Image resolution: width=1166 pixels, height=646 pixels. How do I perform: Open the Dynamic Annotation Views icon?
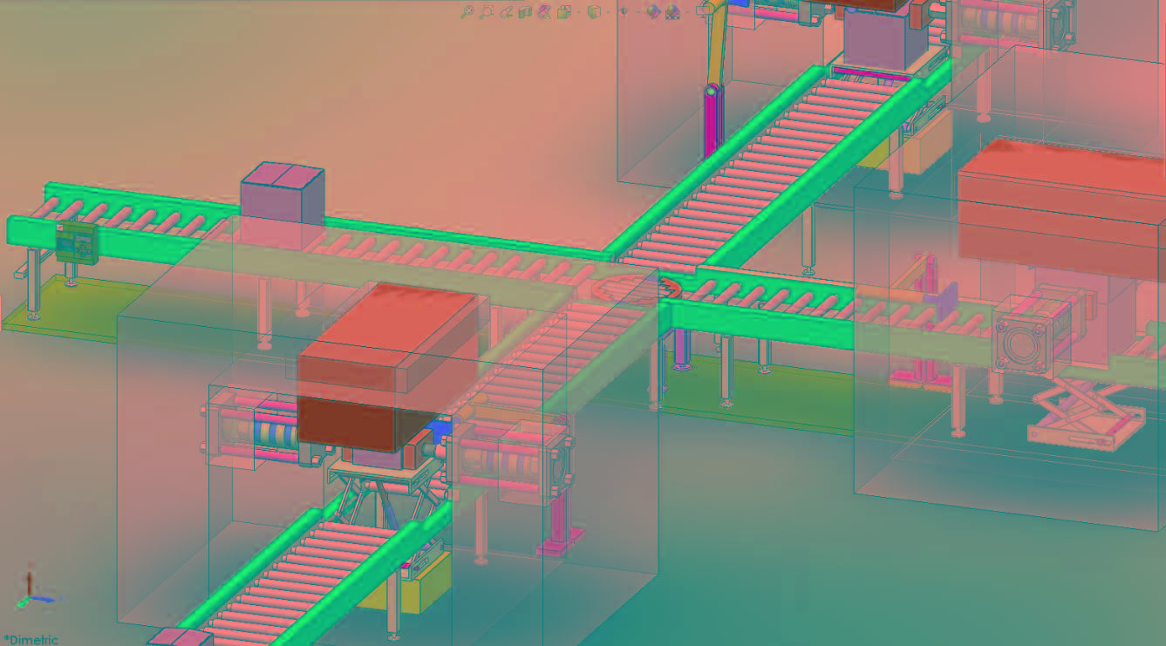click(544, 11)
